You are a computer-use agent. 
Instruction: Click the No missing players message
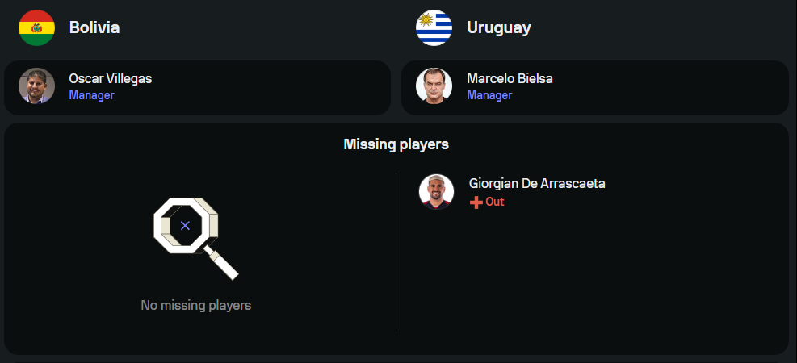pyautogui.click(x=196, y=305)
